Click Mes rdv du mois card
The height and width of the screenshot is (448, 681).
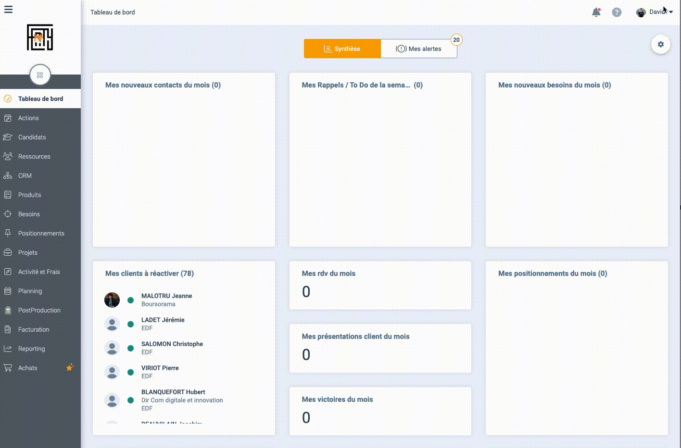[380, 286]
